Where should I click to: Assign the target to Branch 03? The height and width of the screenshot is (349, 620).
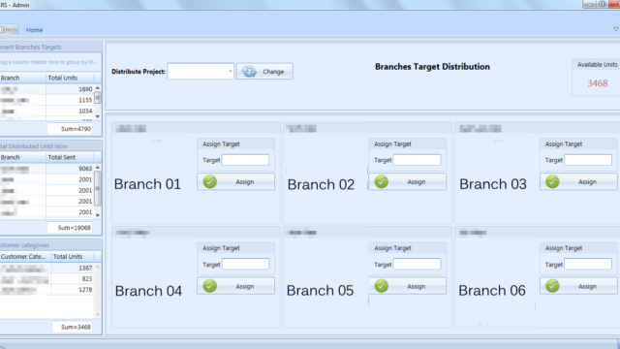pos(578,181)
